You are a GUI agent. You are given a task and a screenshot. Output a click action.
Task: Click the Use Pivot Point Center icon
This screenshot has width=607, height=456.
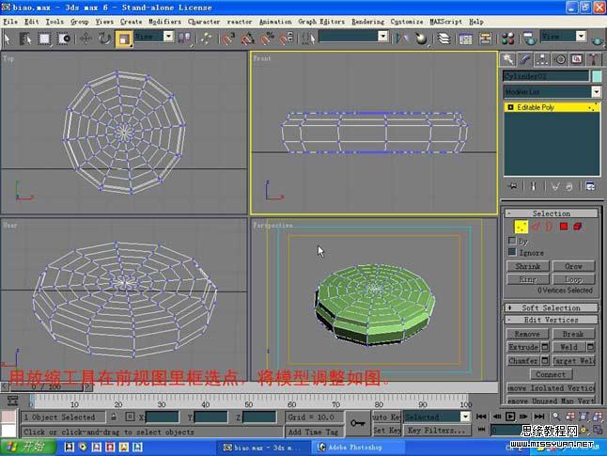[184, 38]
